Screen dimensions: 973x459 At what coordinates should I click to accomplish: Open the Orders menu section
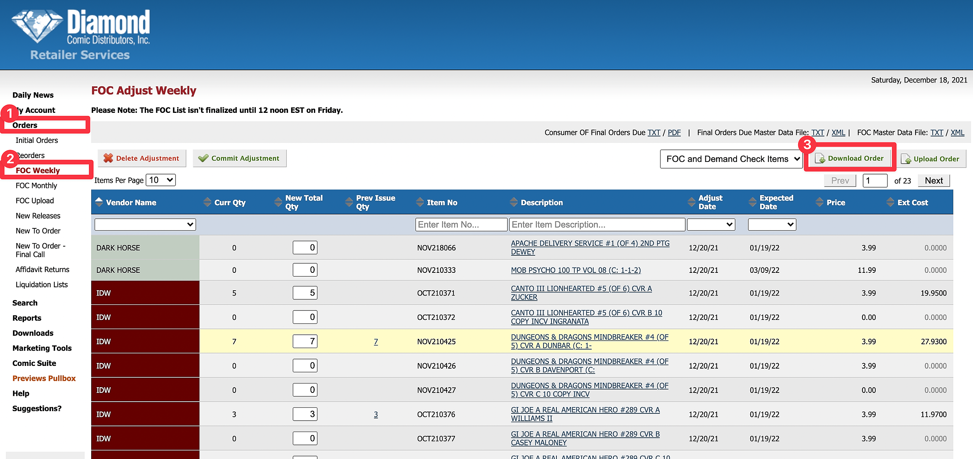click(x=25, y=125)
